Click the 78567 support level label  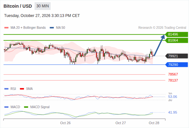tap(173, 74)
